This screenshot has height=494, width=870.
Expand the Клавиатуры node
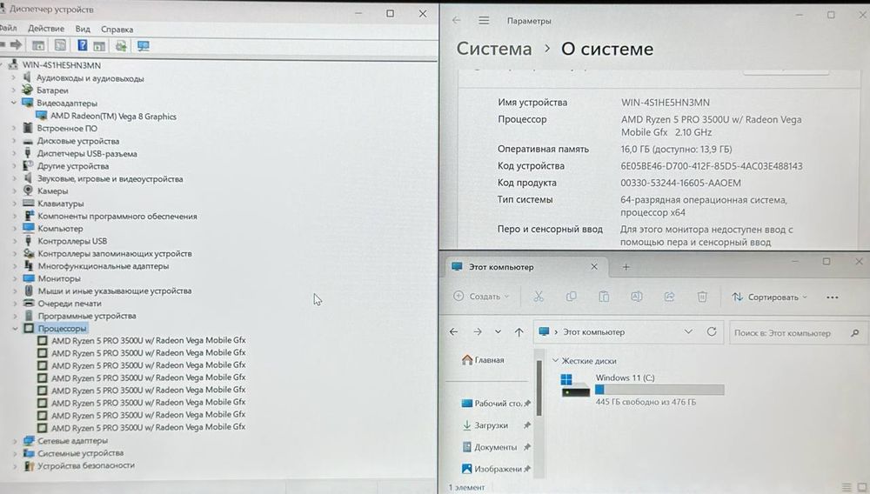(14, 204)
